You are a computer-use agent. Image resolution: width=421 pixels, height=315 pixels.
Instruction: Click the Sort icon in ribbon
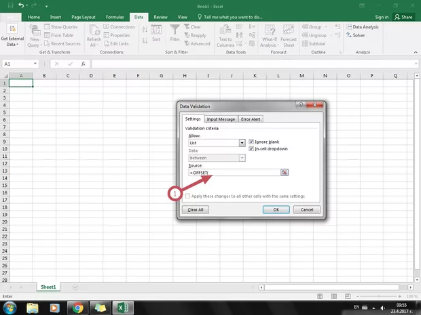click(156, 32)
